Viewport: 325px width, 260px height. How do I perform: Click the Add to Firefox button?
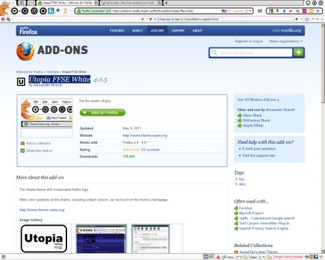pos(103,112)
